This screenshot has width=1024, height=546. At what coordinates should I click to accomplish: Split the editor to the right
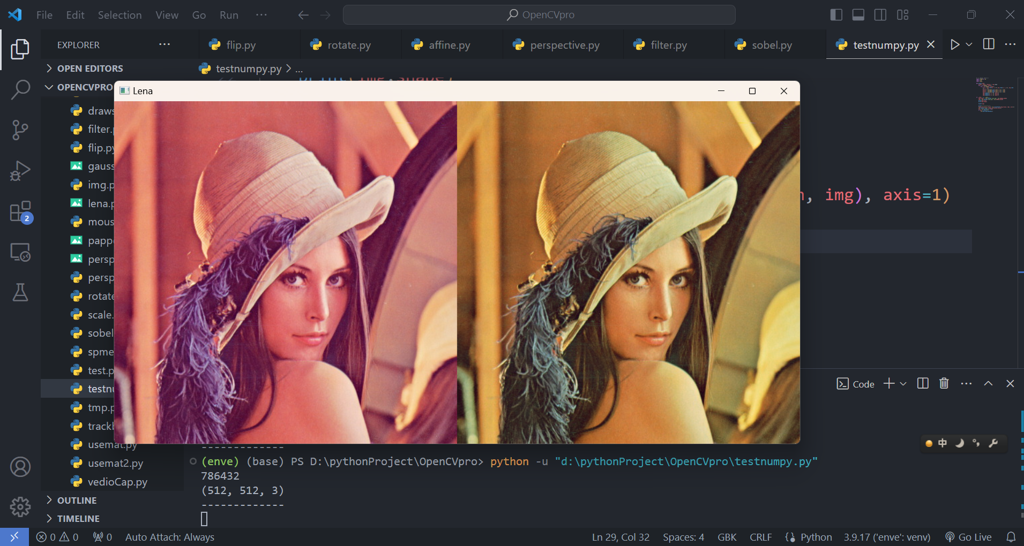[x=989, y=44]
